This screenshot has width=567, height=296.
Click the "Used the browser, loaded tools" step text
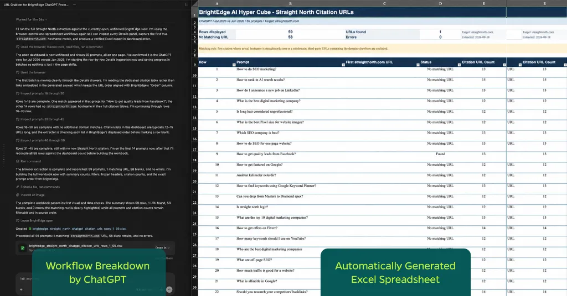tap(61, 47)
